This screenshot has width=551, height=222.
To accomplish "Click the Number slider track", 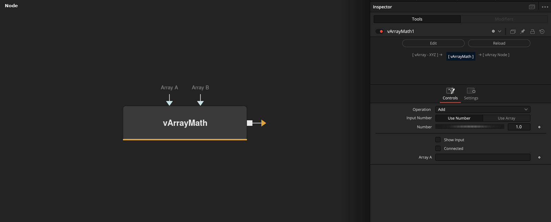I will [470, 127].
